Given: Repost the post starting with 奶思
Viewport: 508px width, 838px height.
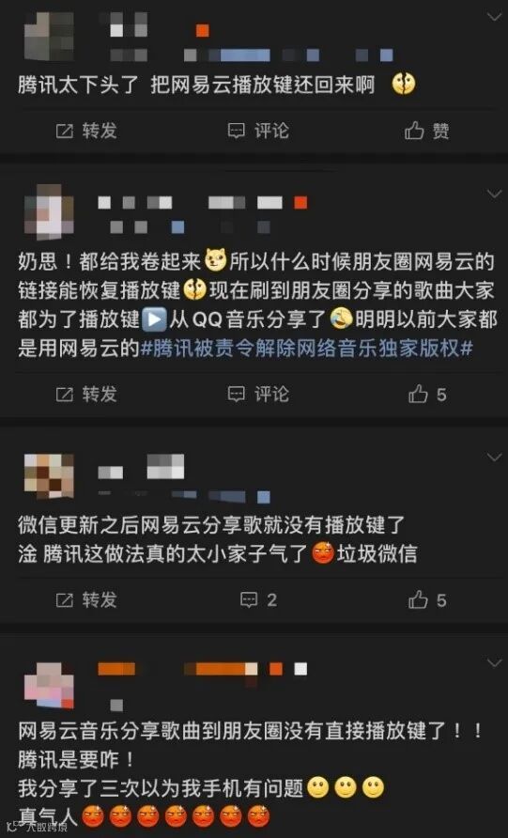Looking at the screenshot, I should click(86, 395).
